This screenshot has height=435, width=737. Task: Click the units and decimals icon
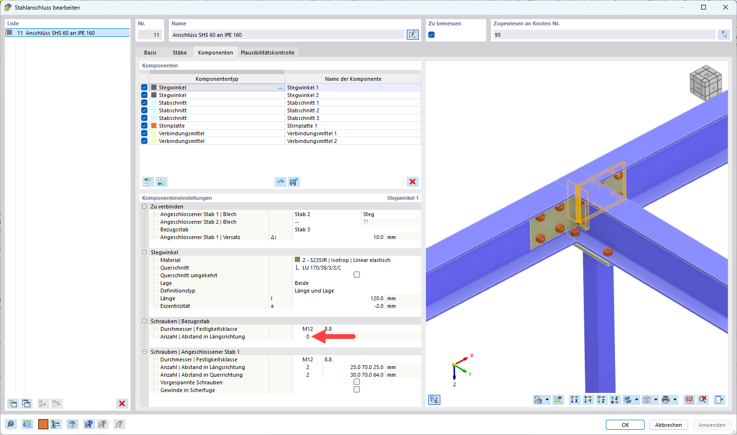pos(27,424)
